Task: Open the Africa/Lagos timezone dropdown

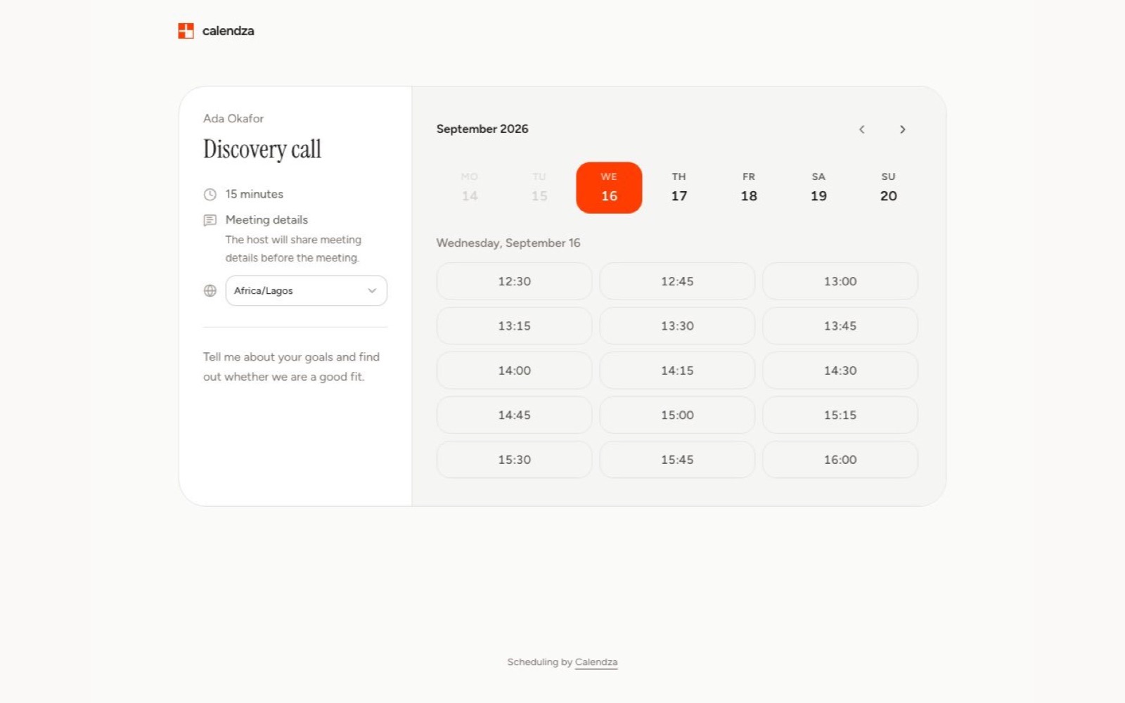Action: (306, 290)
